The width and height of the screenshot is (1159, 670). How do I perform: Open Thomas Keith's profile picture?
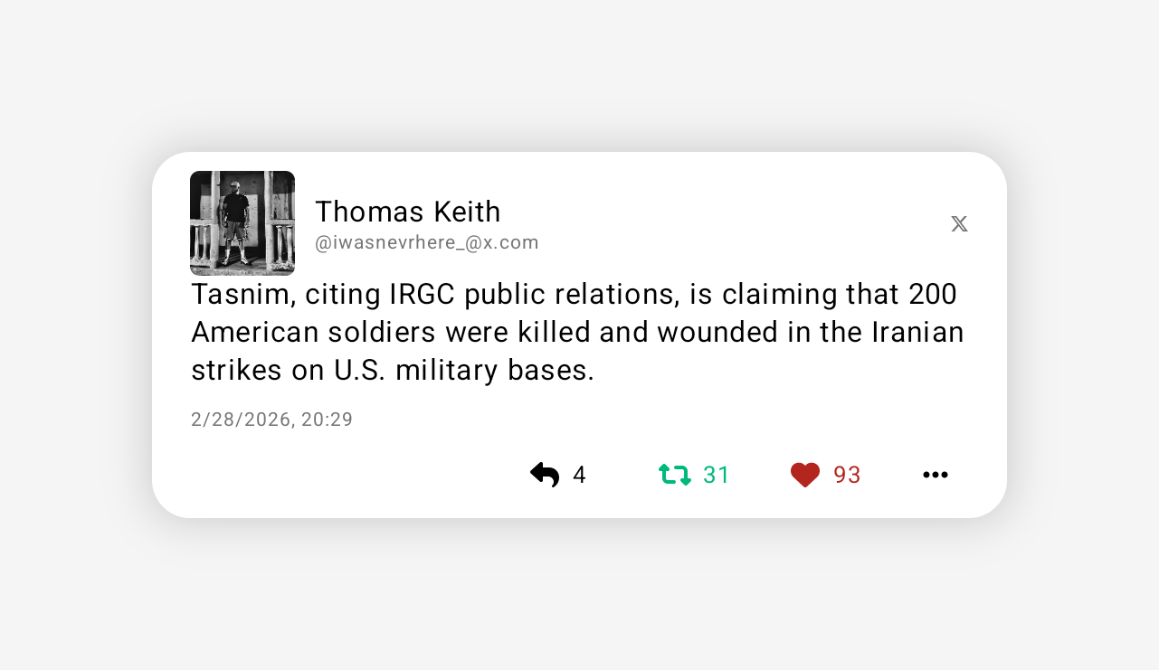[x=242, y=223]
